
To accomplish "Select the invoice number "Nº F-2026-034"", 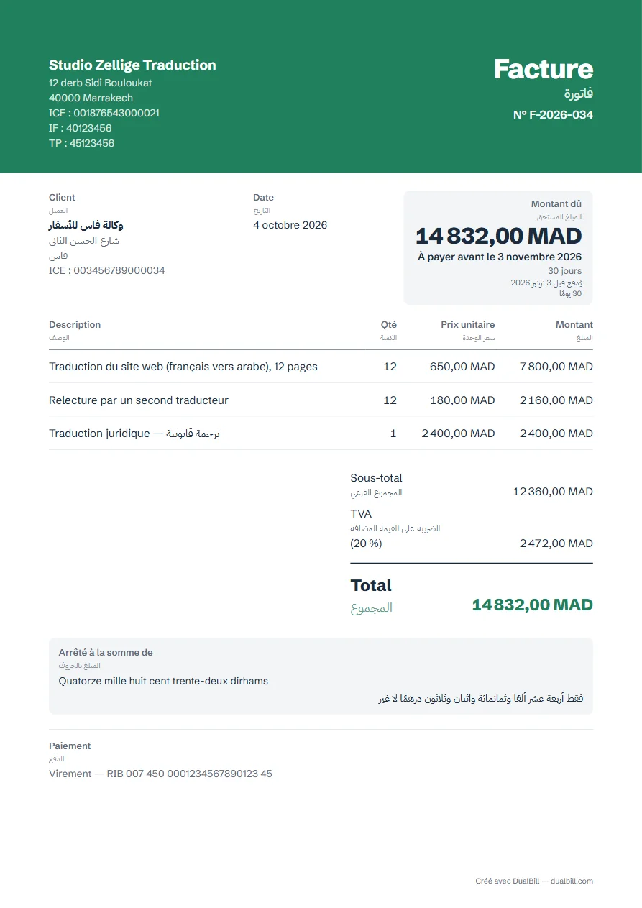I will (x=554, y=115).
